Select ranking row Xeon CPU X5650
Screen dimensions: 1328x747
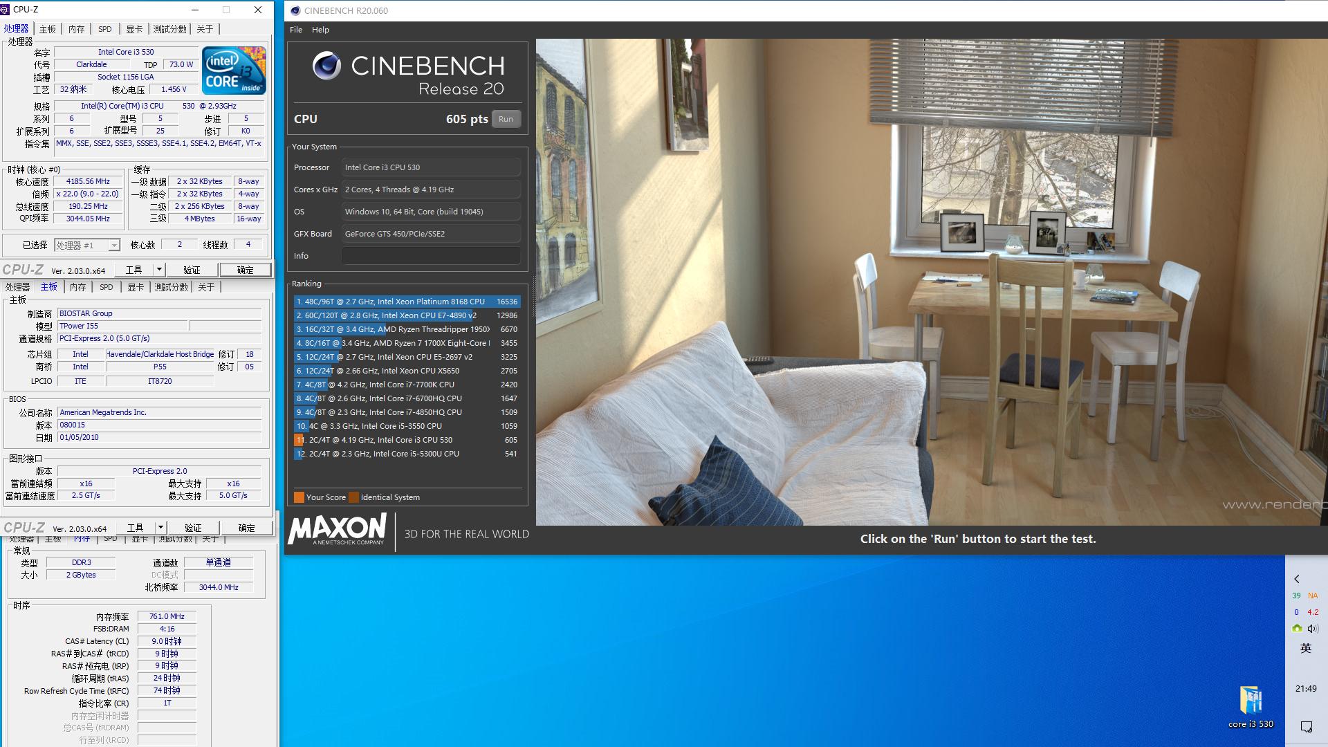pyautogui.click(x=407, y=371)
